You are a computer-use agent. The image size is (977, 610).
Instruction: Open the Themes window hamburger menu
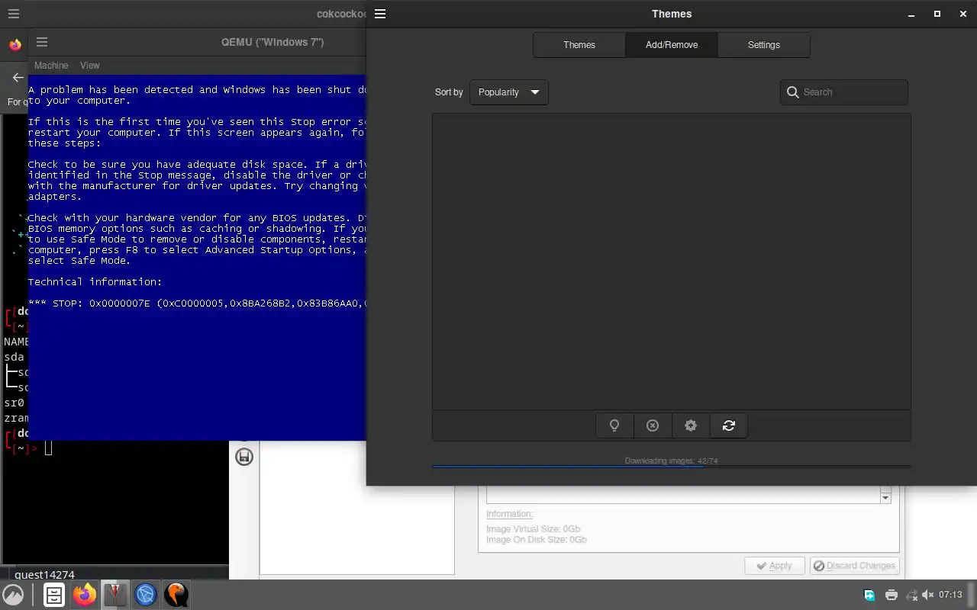380,14
